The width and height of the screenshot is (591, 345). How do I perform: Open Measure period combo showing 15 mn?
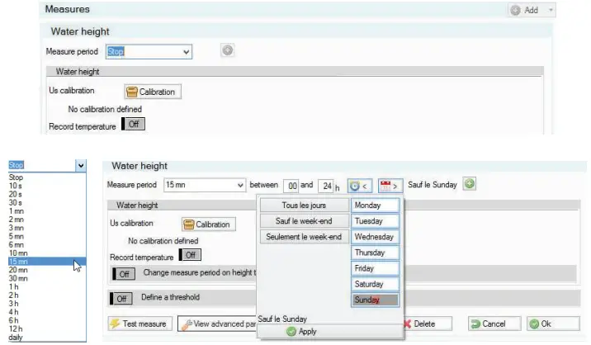coord(205,185)
